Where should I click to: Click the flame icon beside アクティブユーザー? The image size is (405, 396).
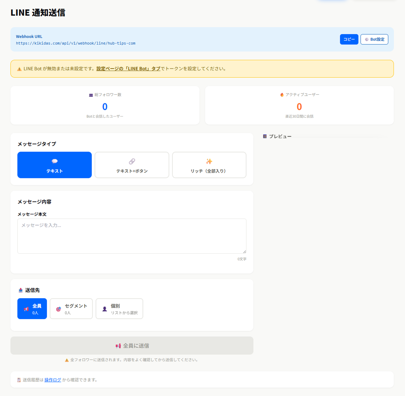282,95
